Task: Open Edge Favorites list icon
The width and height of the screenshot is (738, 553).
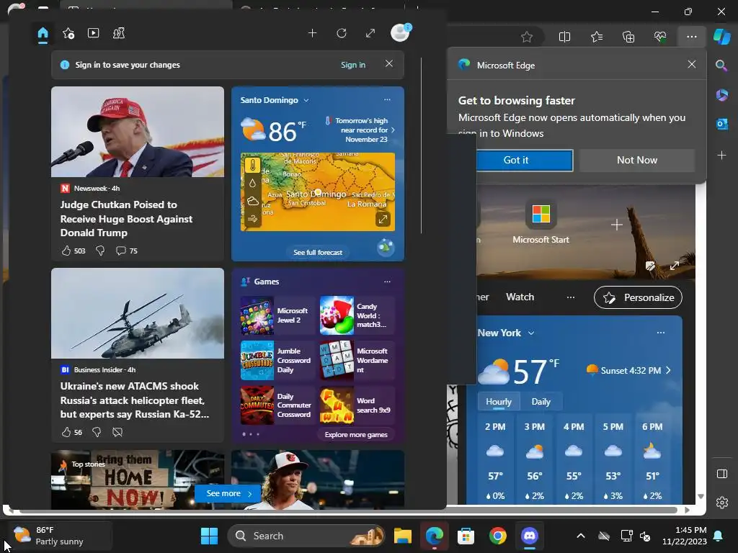Action: click(596, 37)
